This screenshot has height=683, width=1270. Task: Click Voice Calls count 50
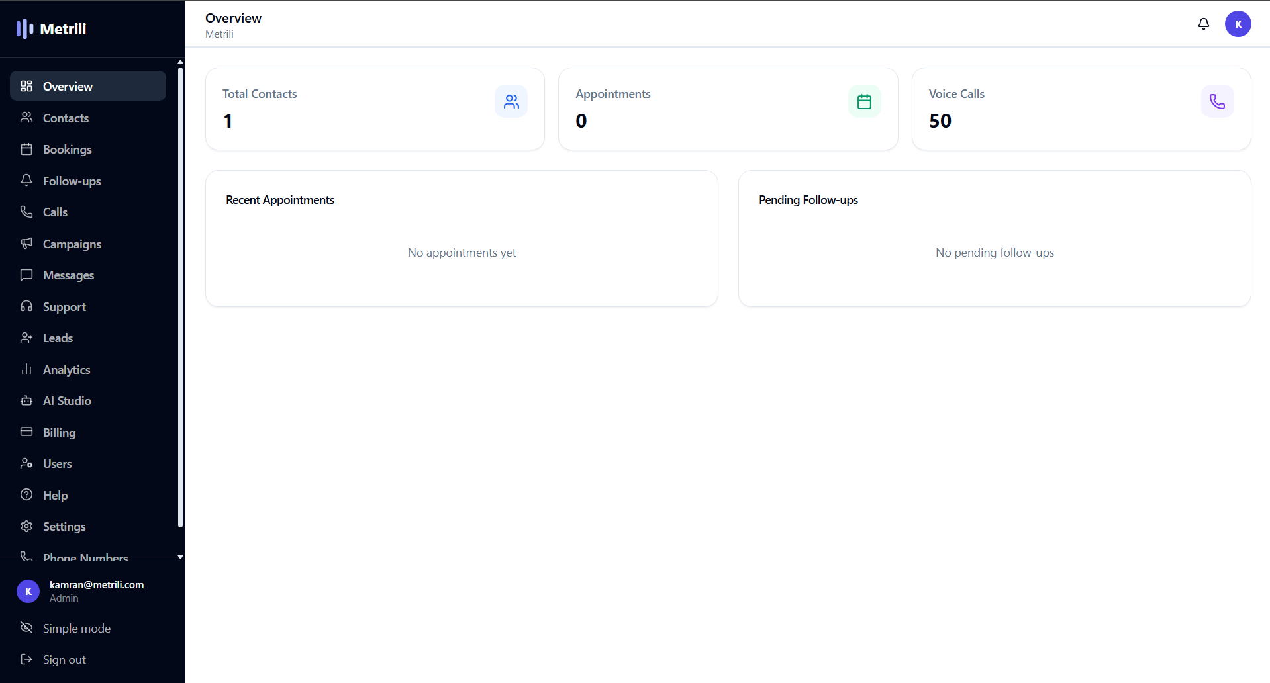(940, 120)
